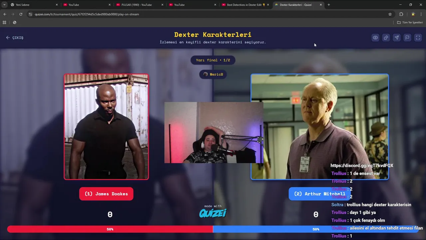Click the blue 50% vote bar
The width and height of the screenshot is (426, 240).
316,229
